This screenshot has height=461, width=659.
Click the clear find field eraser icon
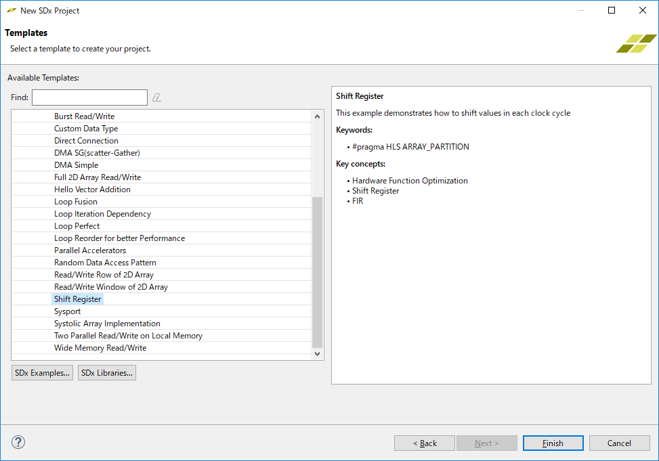click(x=156, y=97)
